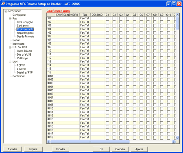Click the horizontal scrollbar right arrow

pos(174,142)
